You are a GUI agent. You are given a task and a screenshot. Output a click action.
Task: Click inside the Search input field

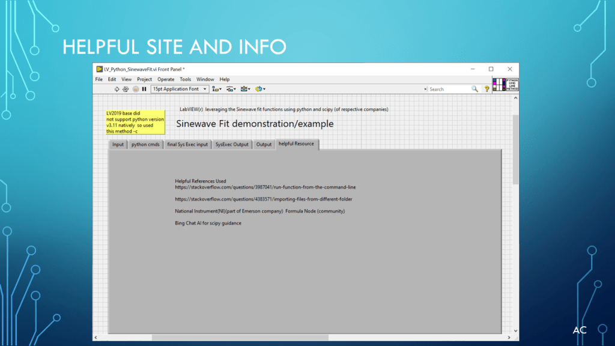click(x=449, y=89)
